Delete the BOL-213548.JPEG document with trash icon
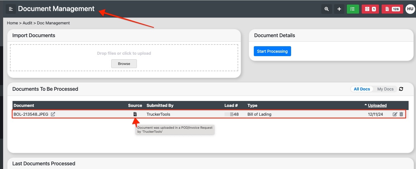The width and height of the screenshot is (416, 169). [x=401, y=114]
